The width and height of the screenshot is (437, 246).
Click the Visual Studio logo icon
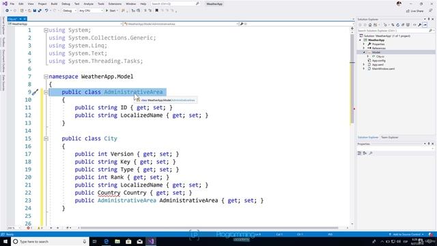point(5,3)
